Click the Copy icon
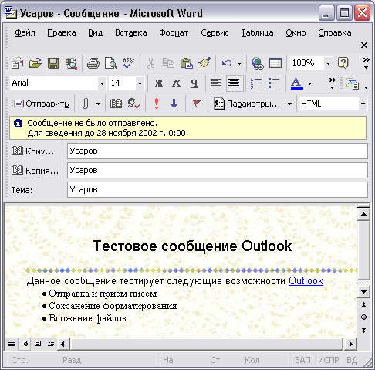Viewport: 375px width, 370px height. pyautogui.click(x=168, y=63)
